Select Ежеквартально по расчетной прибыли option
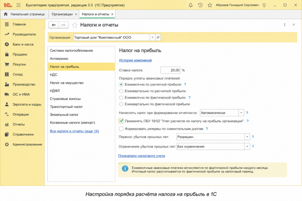This screenshot has height=201, width=302. [x=121, y=91]
